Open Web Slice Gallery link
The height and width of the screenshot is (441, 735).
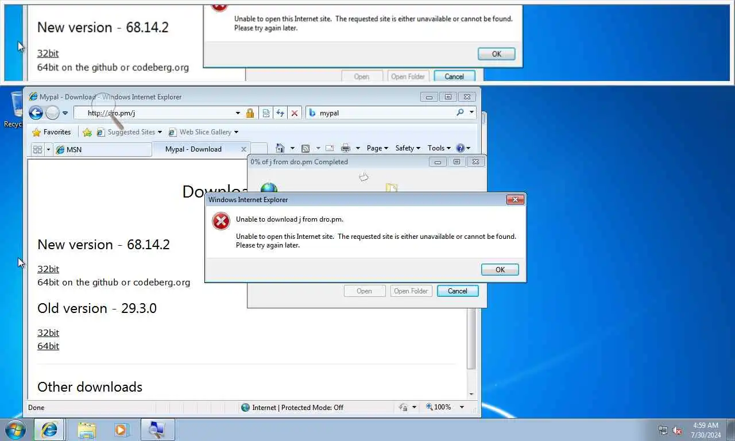tap(203, 132)
